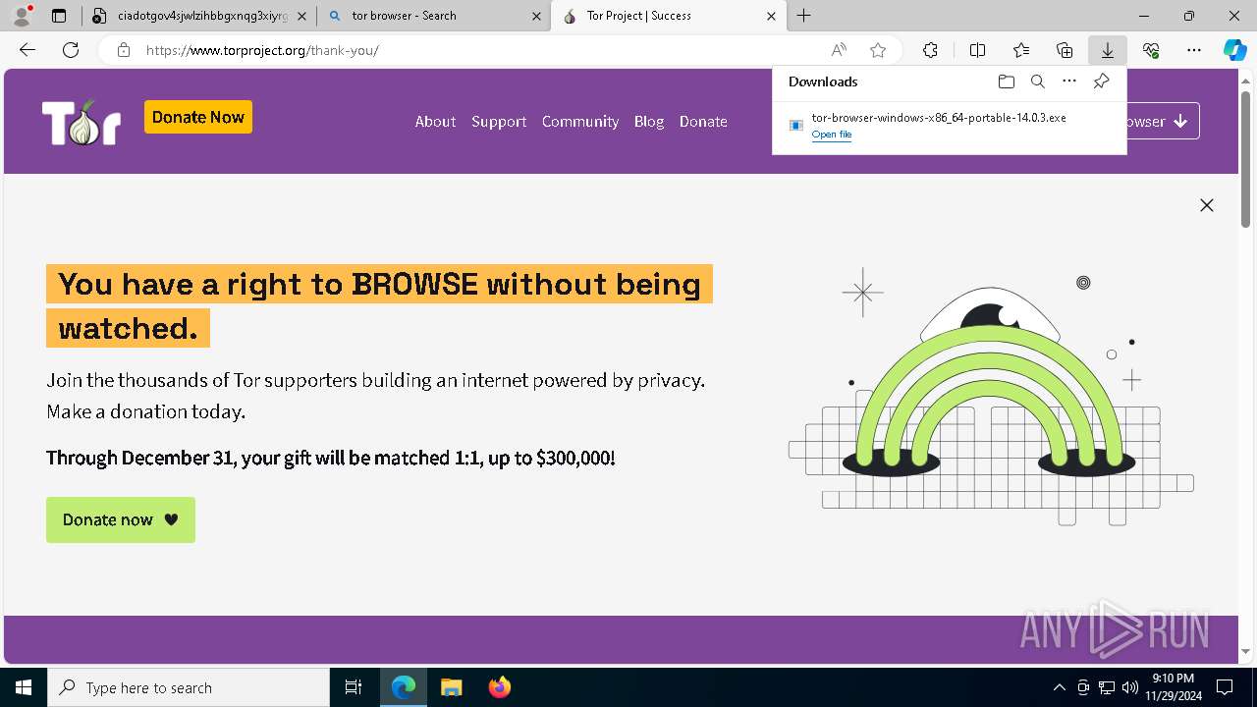Show hidden system tray icons
Viewport: 1257px width, 707px height.
pos(1059,687)
